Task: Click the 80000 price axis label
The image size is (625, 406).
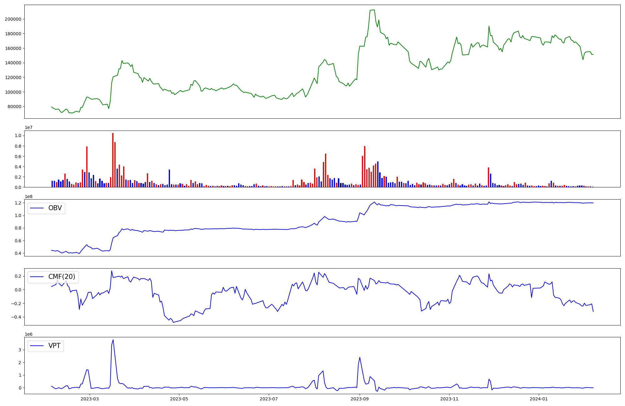Action: tap(14, 106)
